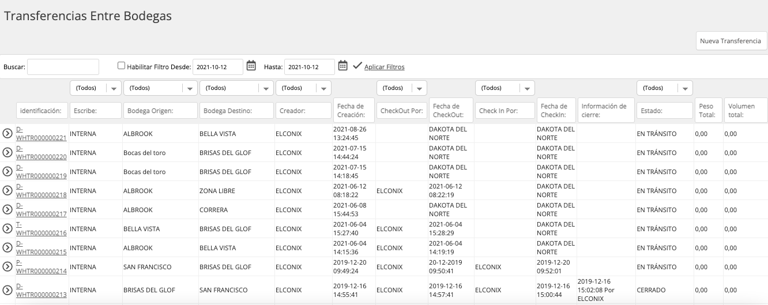
Task: Open calendar icon for Desde date
Action: [x=251, y=66]
